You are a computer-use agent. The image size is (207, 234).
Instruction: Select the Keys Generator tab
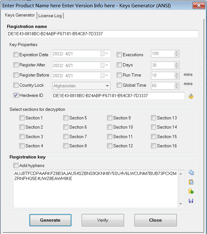click(20, 15)
